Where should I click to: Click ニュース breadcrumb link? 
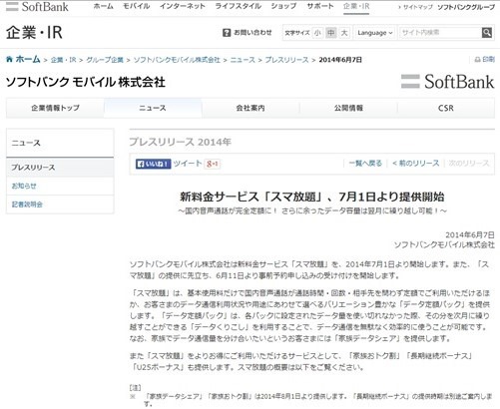[243, 60]
